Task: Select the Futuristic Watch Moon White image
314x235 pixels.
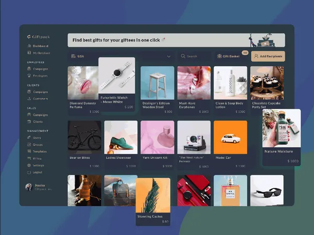Action: pos(117,75)
